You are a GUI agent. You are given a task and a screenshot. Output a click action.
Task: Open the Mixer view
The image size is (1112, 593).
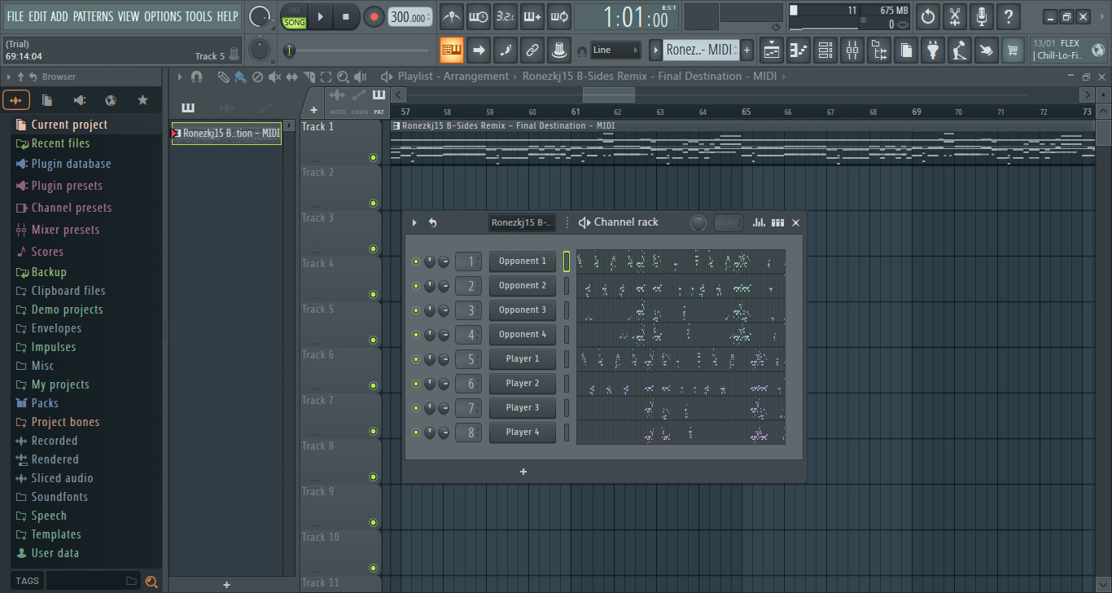coord(852,51)
